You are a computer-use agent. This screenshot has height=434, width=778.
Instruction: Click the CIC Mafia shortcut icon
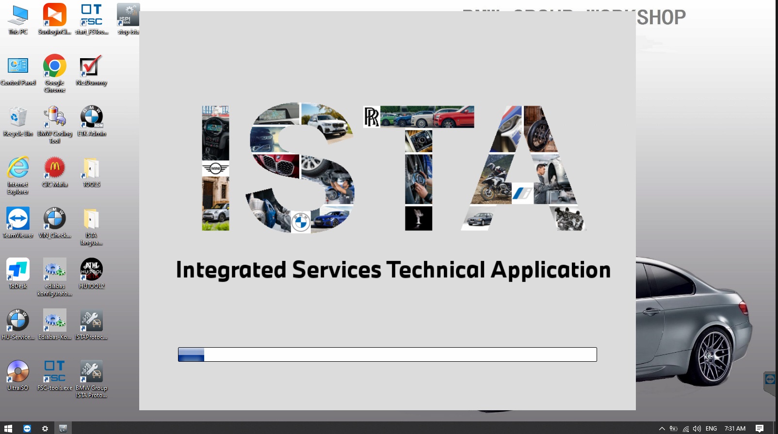55,172
